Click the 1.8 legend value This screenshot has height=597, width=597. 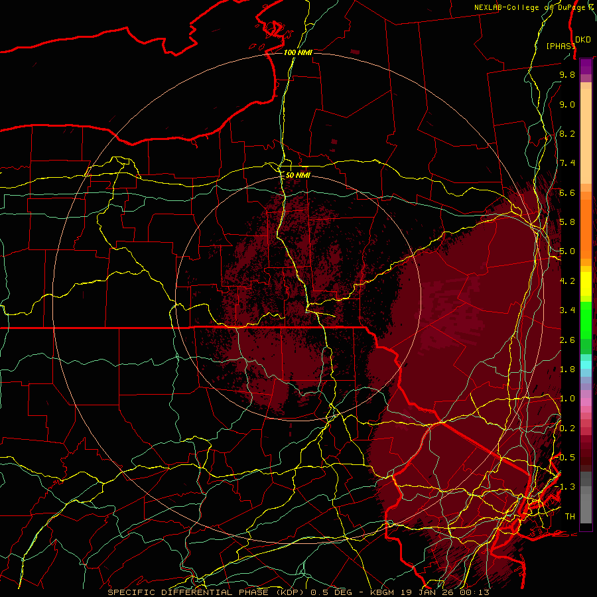567,369
